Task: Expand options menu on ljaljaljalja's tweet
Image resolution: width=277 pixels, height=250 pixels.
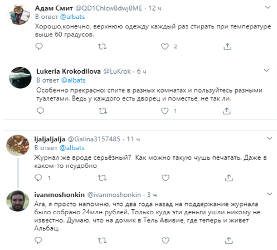Action: [270, 138]
